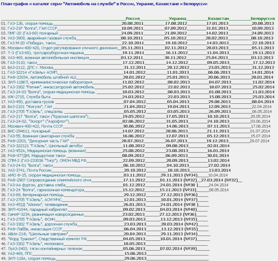Open ВИС-294611, пожарный link
Viewport: 278px width, 261px height.
pos(29,131)
